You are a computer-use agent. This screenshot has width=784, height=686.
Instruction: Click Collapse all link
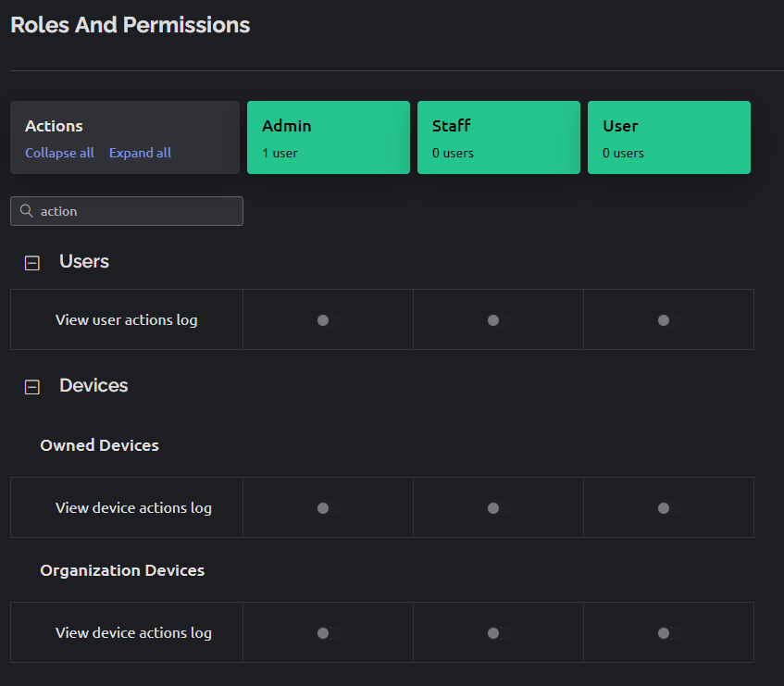coord(59,153)
